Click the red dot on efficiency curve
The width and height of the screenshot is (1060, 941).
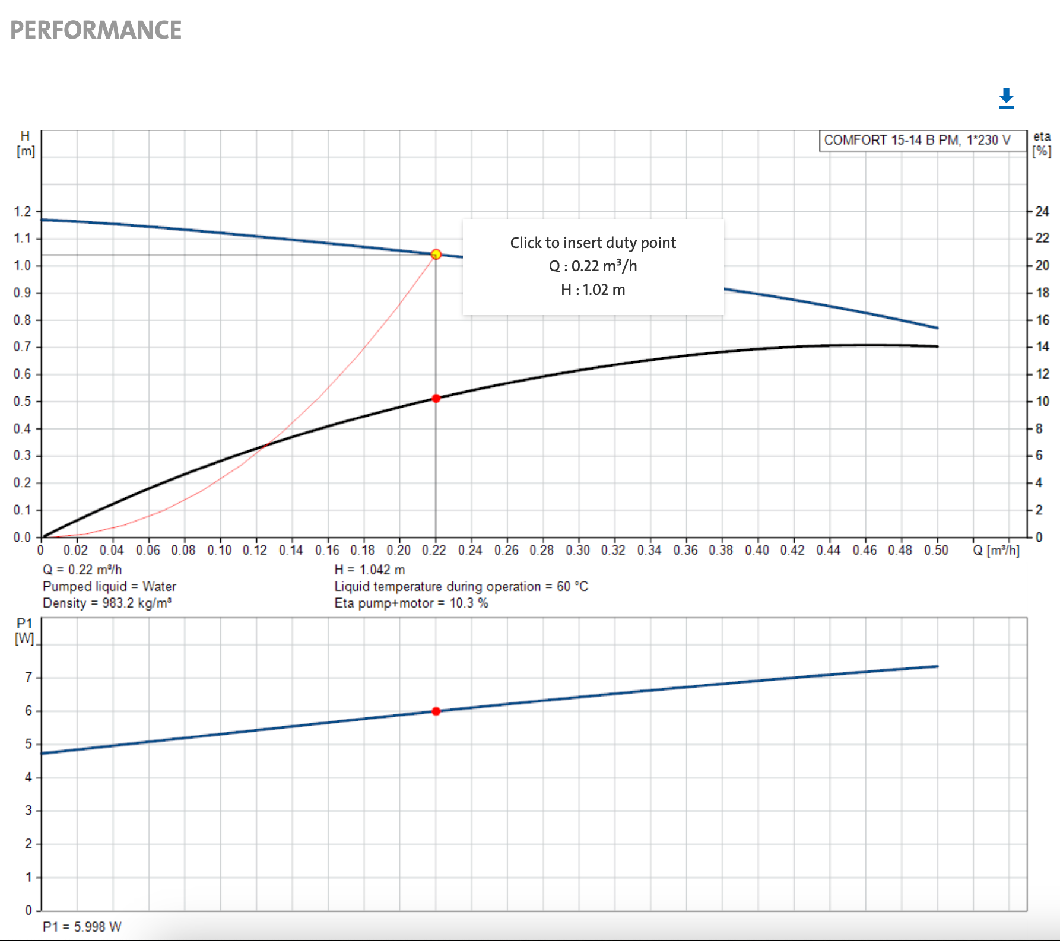coord(436,399)
